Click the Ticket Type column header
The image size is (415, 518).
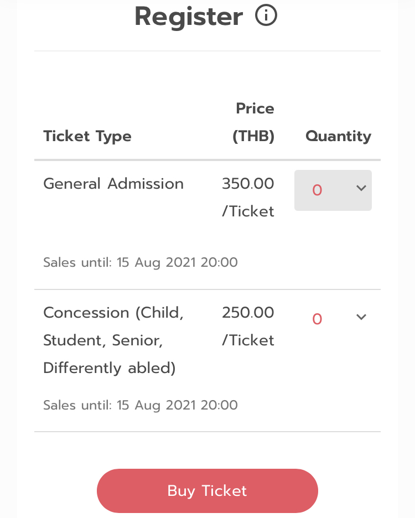click(87, 136)
